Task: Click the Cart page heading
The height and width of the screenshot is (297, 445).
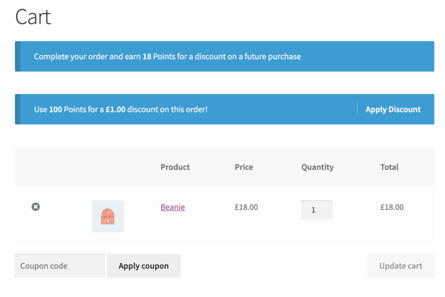Action: pyautogui.click(x=33, y=17)
